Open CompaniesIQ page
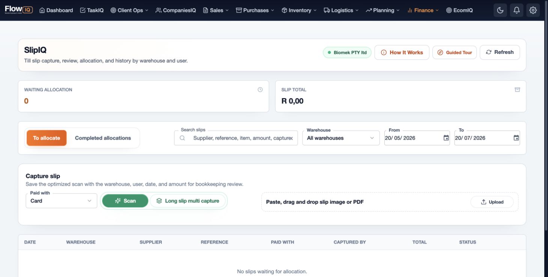Viewport: 548px width, 277px height. pos(176,10)
